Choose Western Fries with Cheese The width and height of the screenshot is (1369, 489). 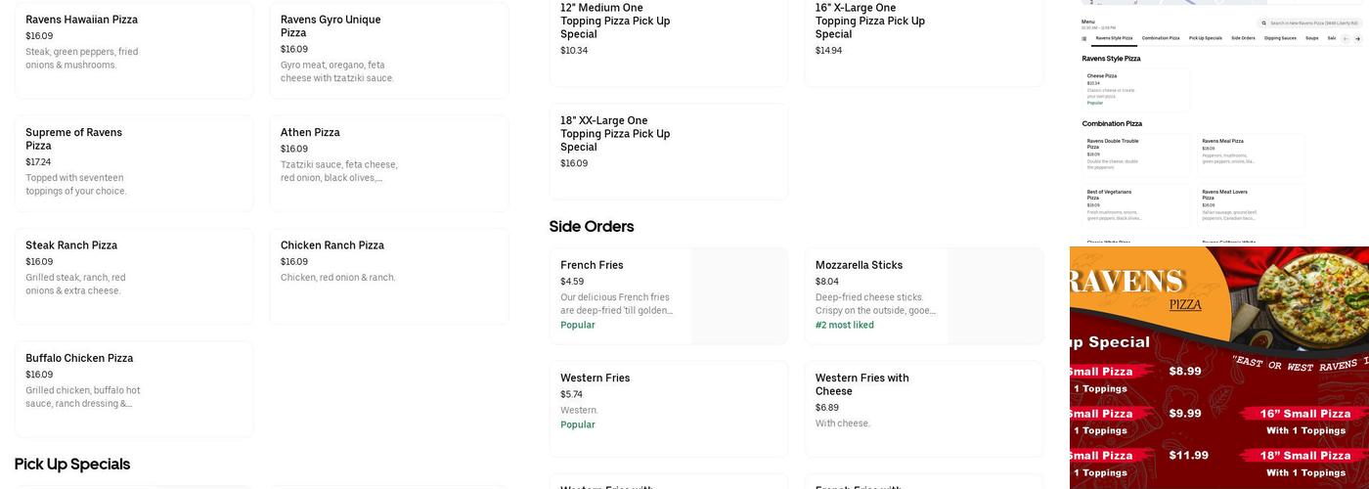coord(924,408)
